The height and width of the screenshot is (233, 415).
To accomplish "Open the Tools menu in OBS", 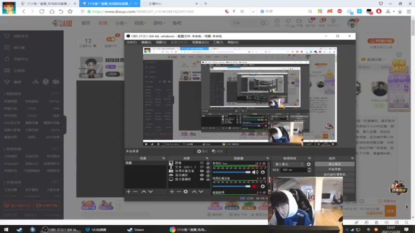I will (218, 42).
